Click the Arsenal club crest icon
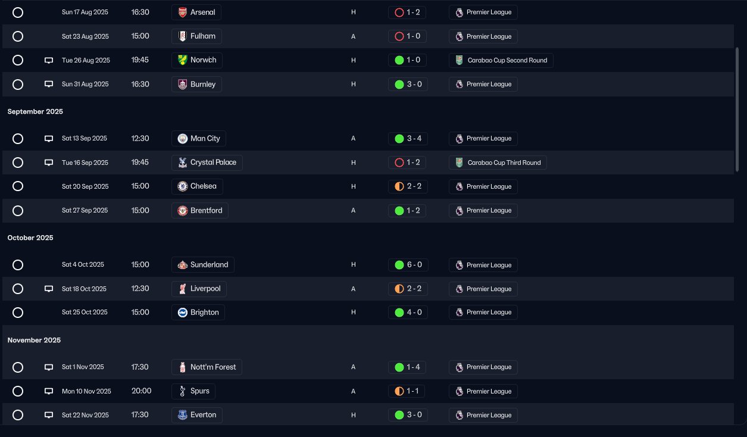The height and width of the screenshot is (437, 747). [x=182, y=12]
